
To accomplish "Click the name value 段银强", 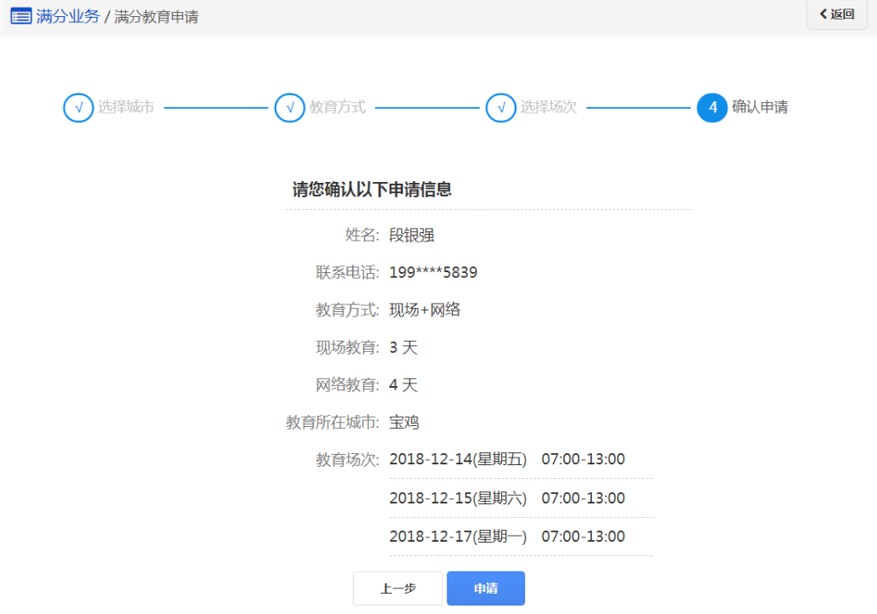I will (x=412, y=236).
